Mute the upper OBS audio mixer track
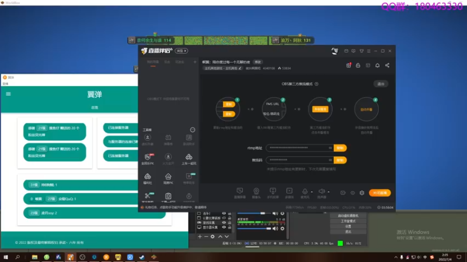This screenshot has width=467, height=262. coord(275,213)
